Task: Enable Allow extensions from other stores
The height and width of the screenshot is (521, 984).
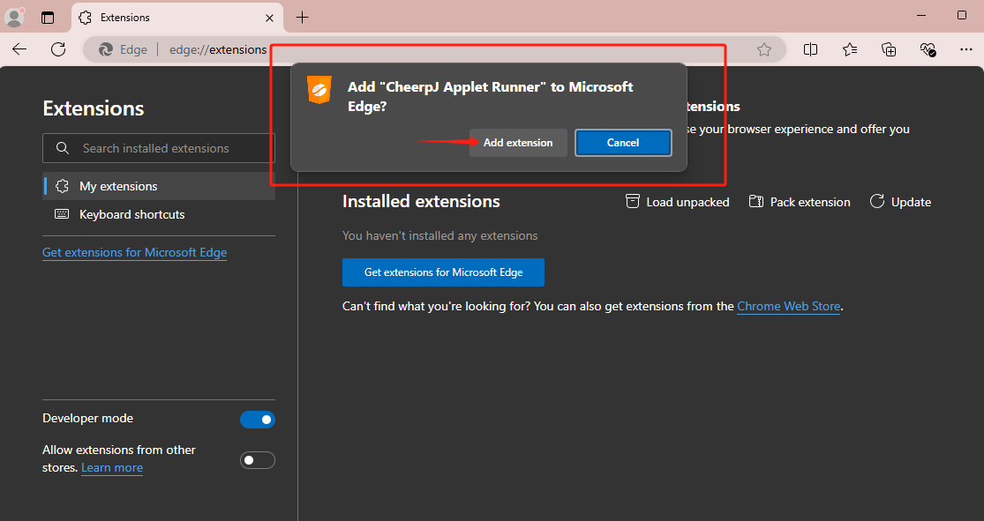Action: [258, 460]
